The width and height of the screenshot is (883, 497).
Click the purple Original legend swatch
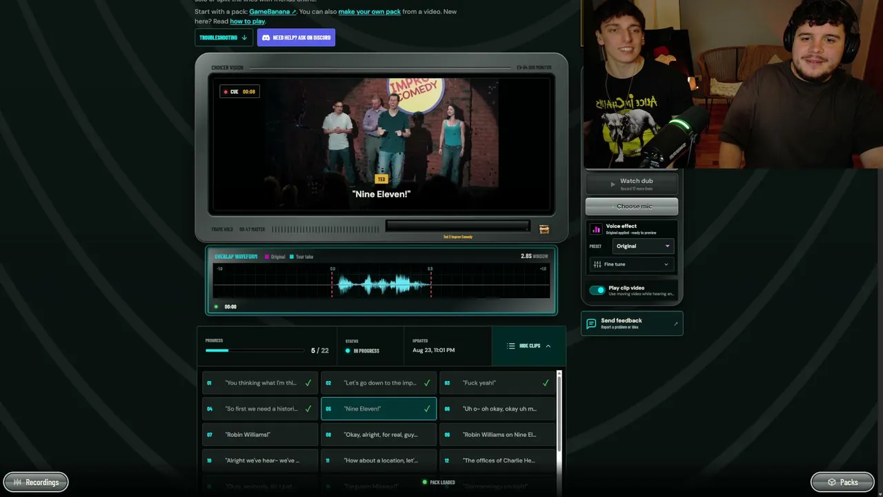tap(267, 257)
